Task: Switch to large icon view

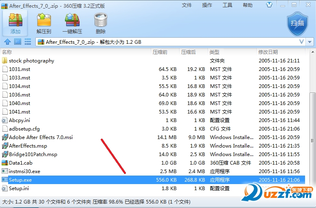Action: (x=18, y=42)
